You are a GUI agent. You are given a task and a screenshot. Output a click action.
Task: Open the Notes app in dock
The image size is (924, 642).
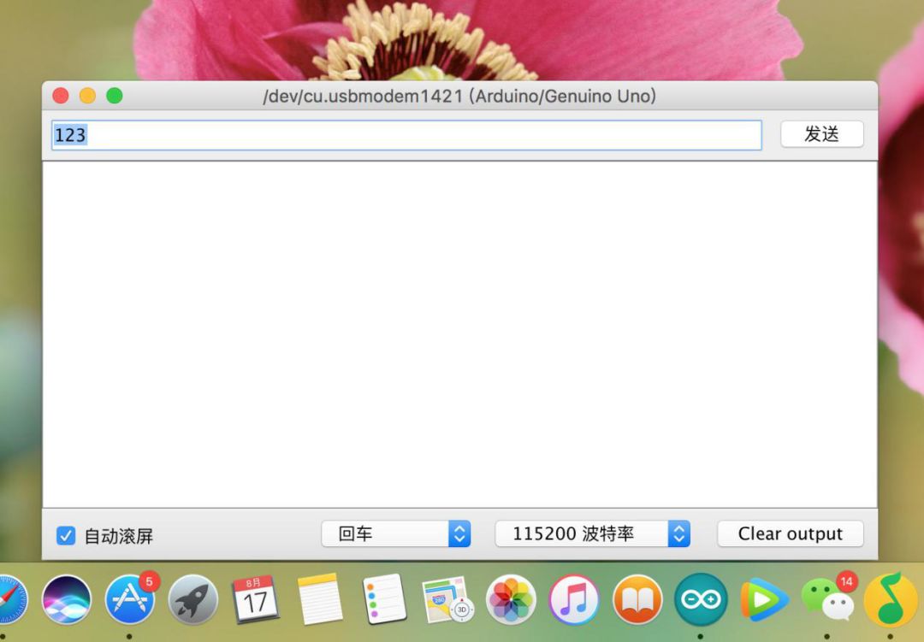[320, 599]
